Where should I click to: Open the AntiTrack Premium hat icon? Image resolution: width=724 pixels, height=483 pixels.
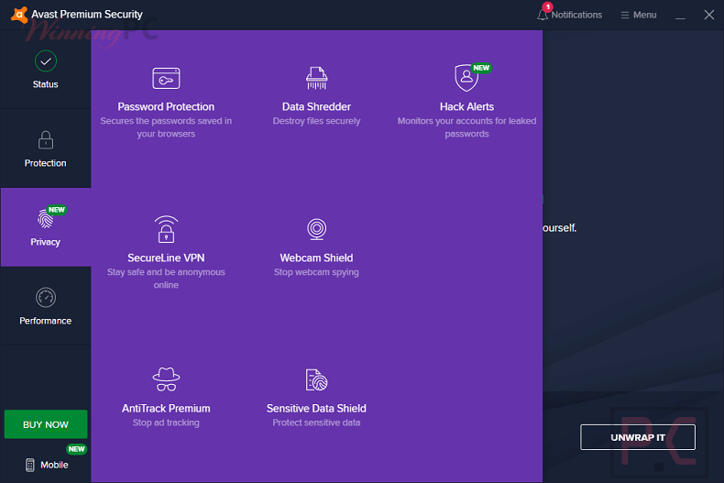pos(166,379)
